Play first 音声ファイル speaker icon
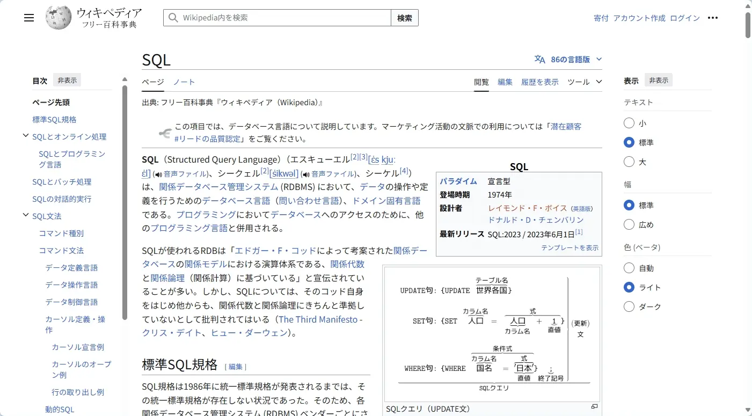 [158, 174]
